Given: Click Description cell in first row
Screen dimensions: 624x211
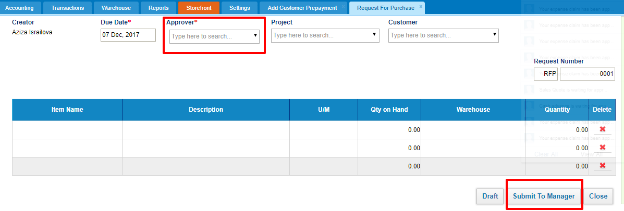Looking at the screenshot, I should [206, 130].
